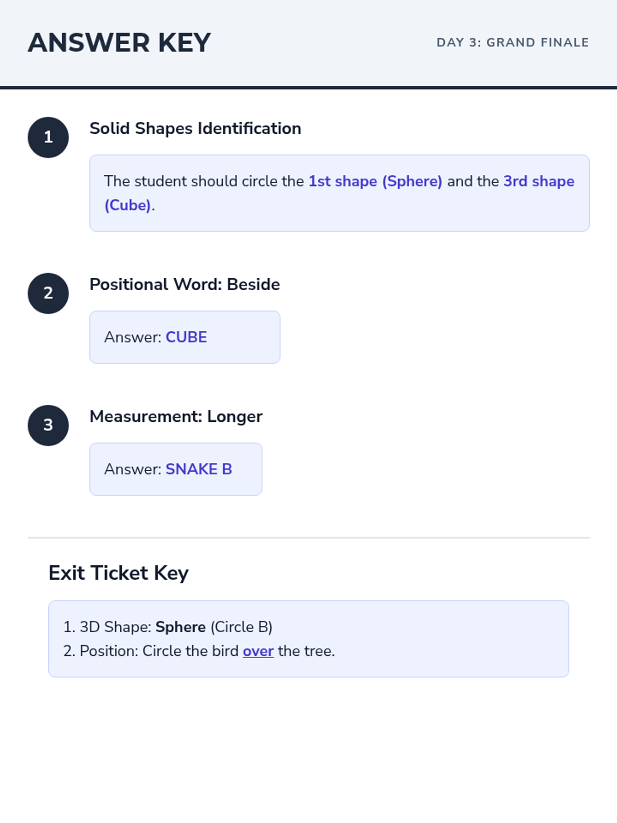This screenshot has width=617, height=823.
Task: Click the number 1 circle badge
Action: [x=48, y=137]
